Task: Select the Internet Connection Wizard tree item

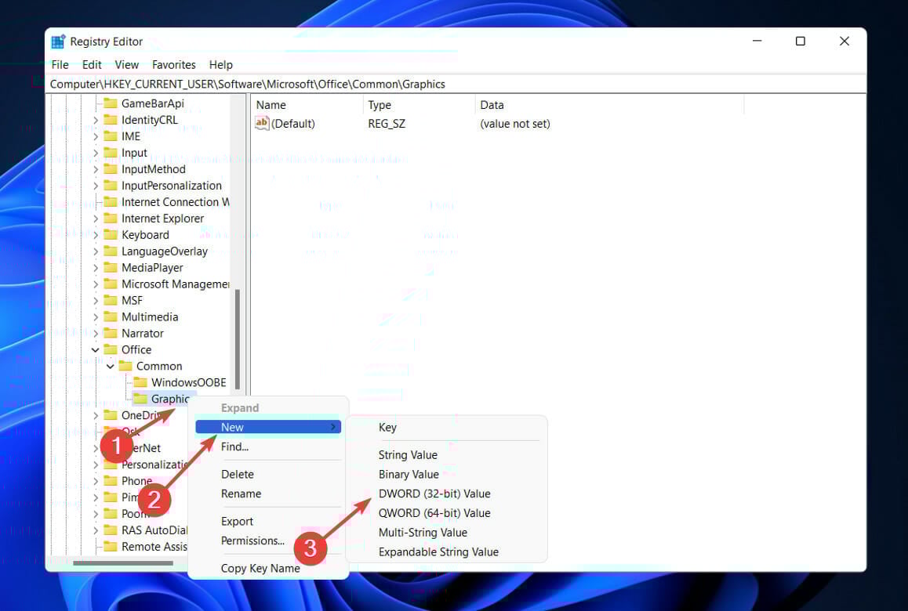Action: pos(175,202)
